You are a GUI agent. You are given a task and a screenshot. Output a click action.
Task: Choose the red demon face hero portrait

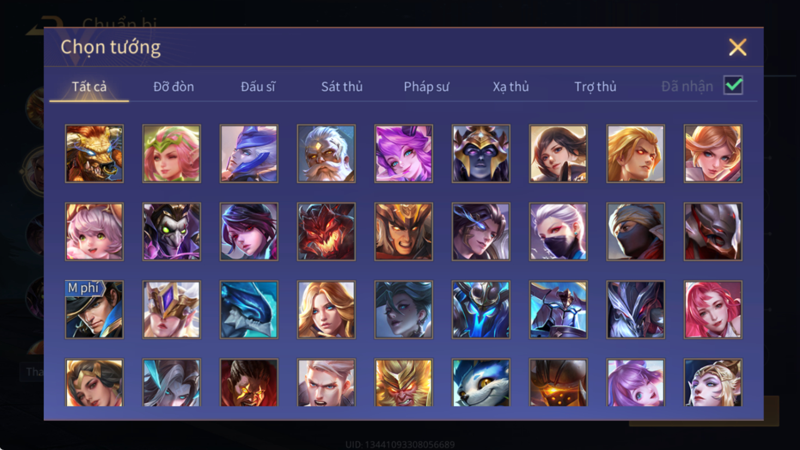pyautogui.click(x=326, y=232)
